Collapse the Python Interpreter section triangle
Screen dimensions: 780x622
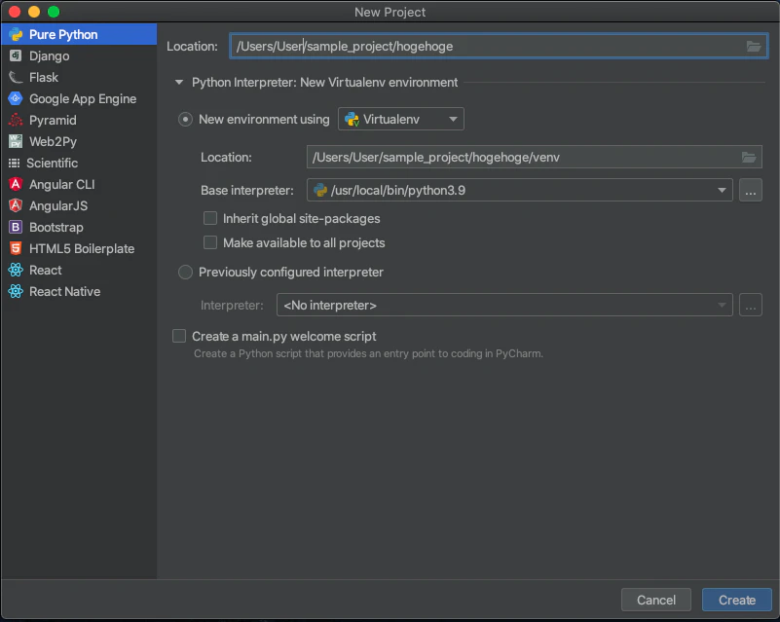[179, 82]
